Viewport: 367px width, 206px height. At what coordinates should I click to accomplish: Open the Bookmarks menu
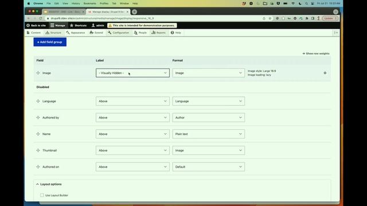click(90, 3)
